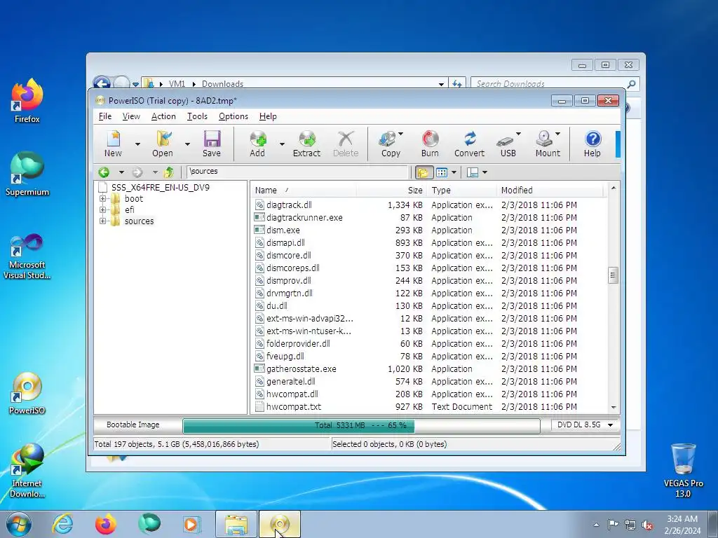Open the Add button dropdown arrow
Viewport: 718px width, 538px height.
(282, 144)
